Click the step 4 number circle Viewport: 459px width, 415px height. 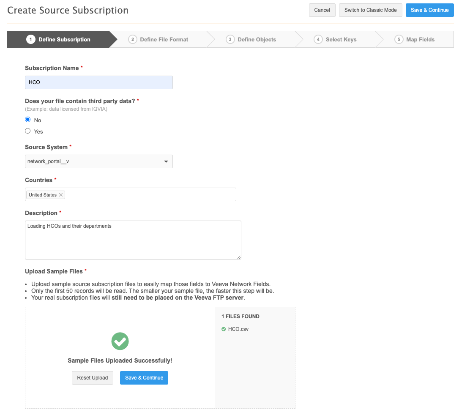coord(318,39)
